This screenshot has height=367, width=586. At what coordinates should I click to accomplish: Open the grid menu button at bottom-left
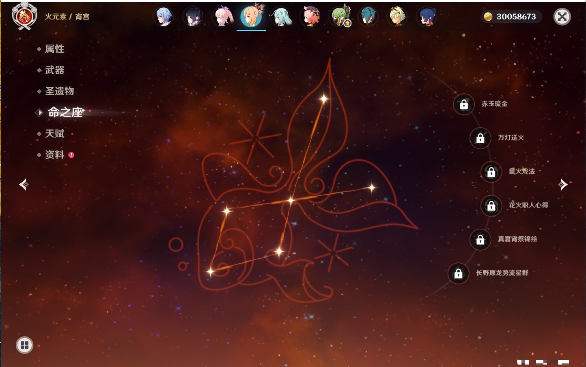[x=24, y=345]
